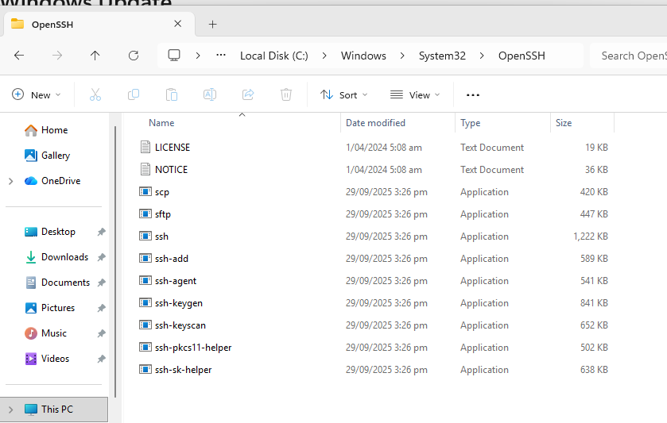Viewport: 667px width, 423px height.
Task: Select the ssh-keygen application file
Action: (179, 303)
